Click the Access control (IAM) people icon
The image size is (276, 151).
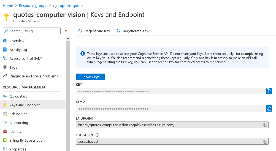[5, 58]
